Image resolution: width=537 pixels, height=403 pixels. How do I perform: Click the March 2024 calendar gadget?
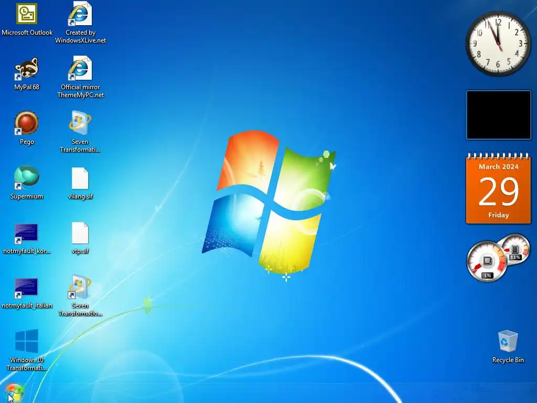498,188
